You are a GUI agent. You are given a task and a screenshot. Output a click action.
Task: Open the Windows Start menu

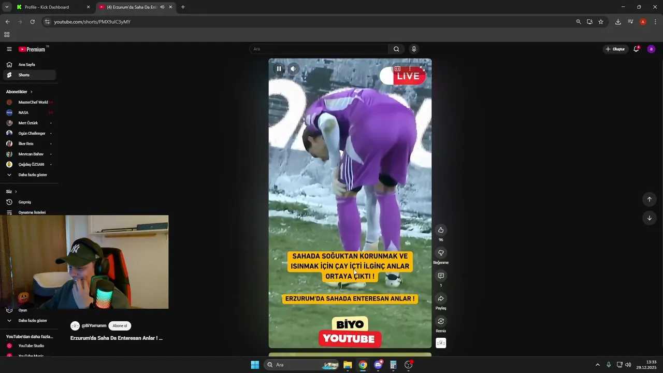tap(255, 365)
